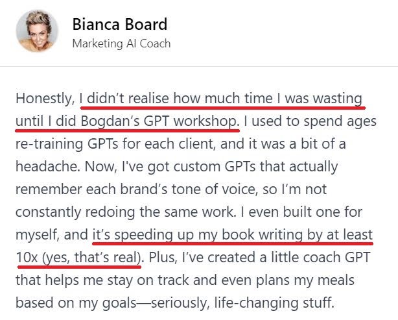Image resolution: width=398 pixels, height=320 pixels.
Task: Select underlined "until I did Bogdan's GPT workshop"
Action: coord(126,121)
